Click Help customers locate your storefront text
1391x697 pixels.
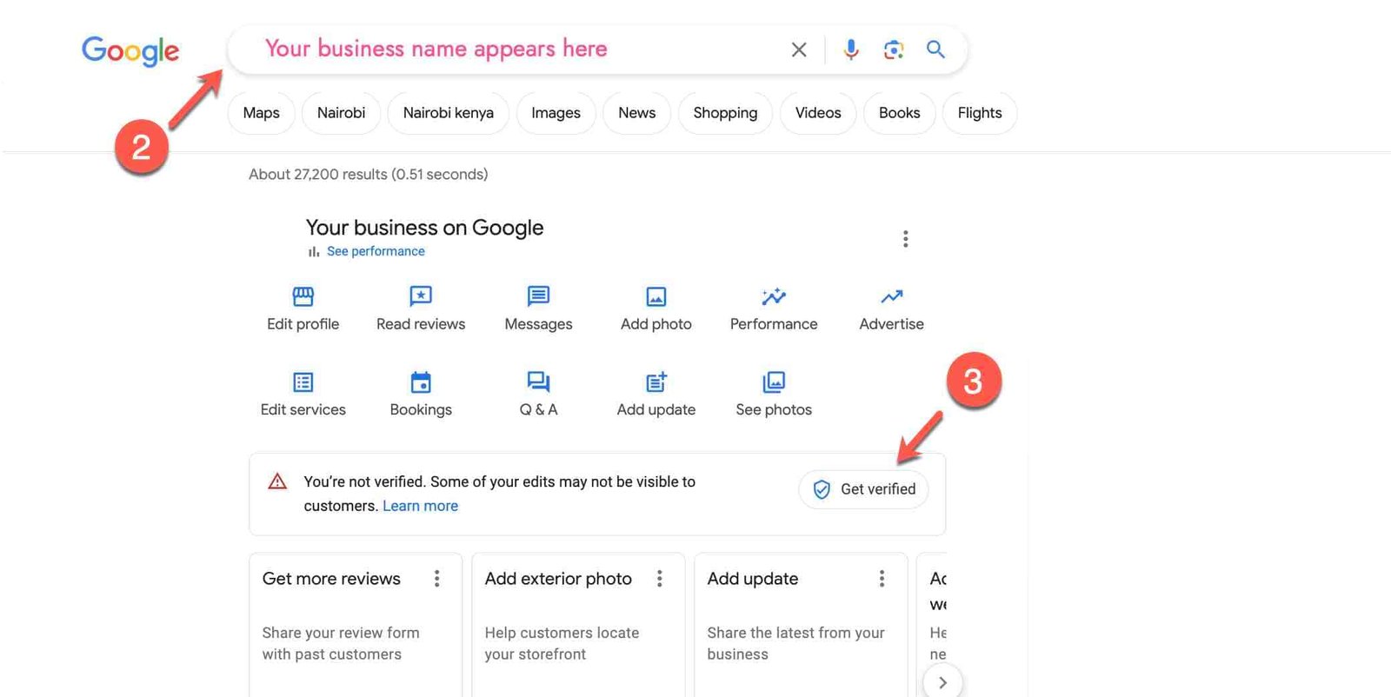click(x=562, y=643)
